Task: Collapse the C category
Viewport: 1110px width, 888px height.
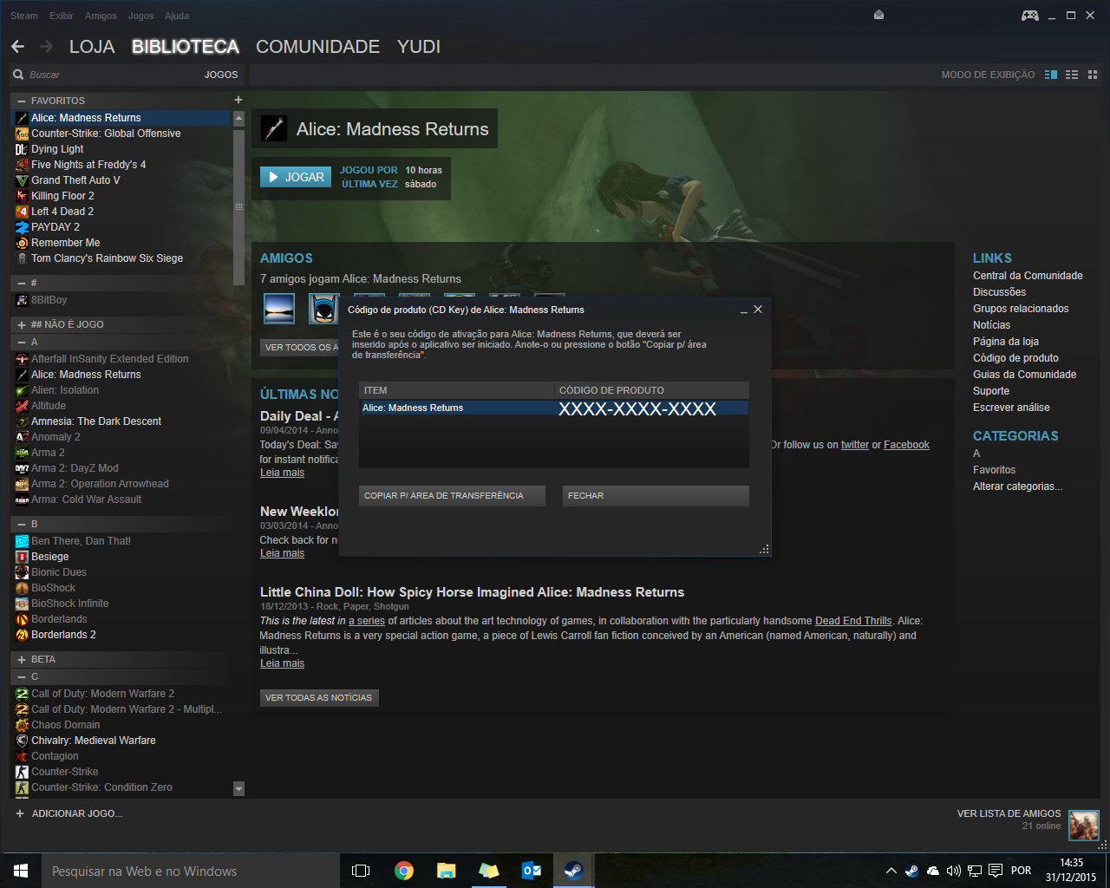Action: [x=22, y=676]
